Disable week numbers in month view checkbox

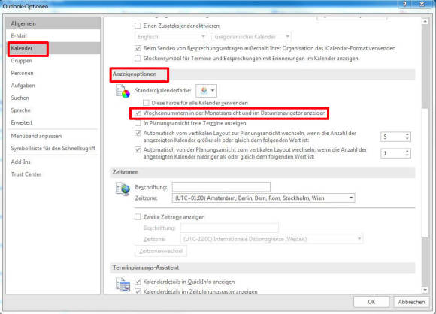(x=138, y=113)
